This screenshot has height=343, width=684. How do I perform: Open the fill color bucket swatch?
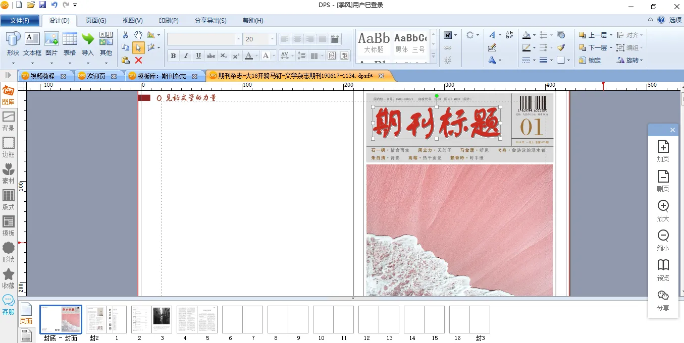click(x=527, y=35)
